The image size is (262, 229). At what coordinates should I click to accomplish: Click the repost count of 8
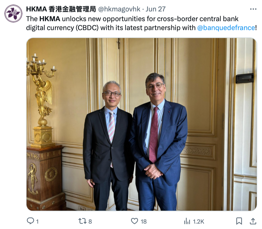tap(90, 222)
